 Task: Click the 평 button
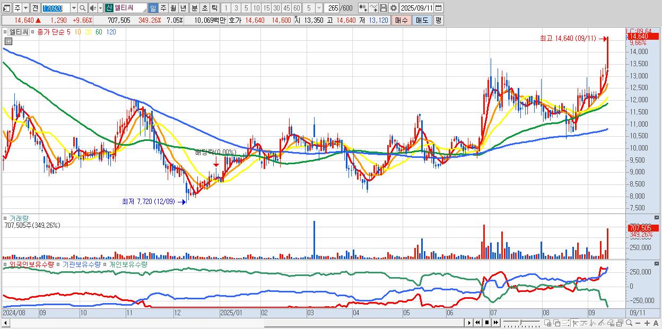click(438, 20)
